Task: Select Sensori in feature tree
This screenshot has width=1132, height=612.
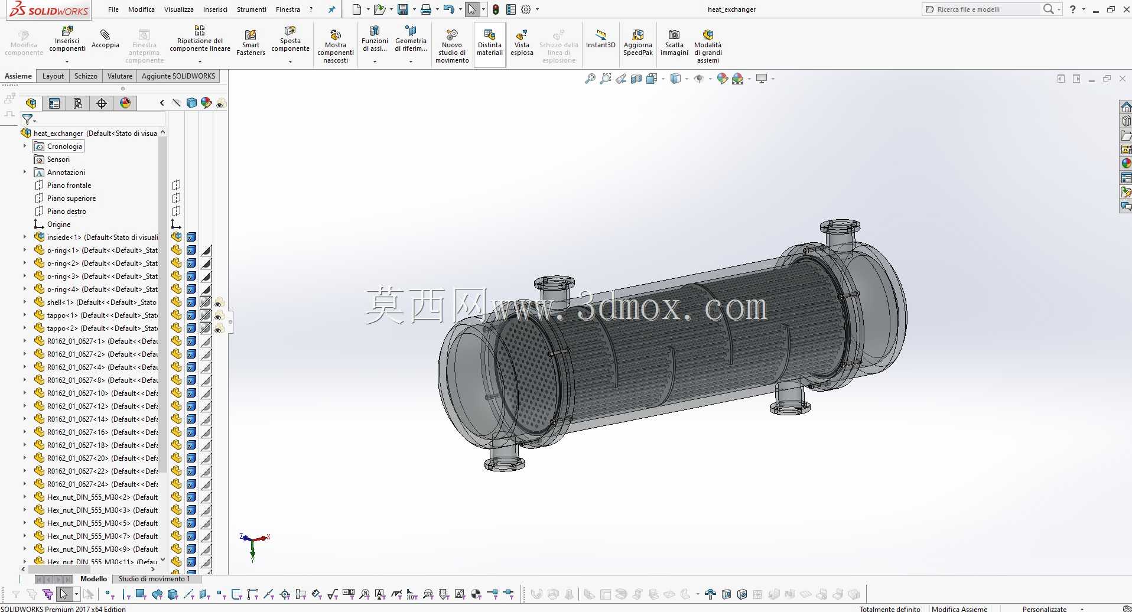Action: tap(58, 159)
